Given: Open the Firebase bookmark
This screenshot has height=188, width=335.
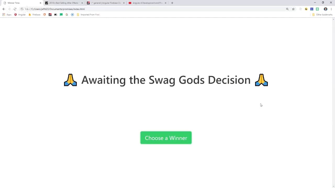Looking at the screenshot, I should (34, 15).
